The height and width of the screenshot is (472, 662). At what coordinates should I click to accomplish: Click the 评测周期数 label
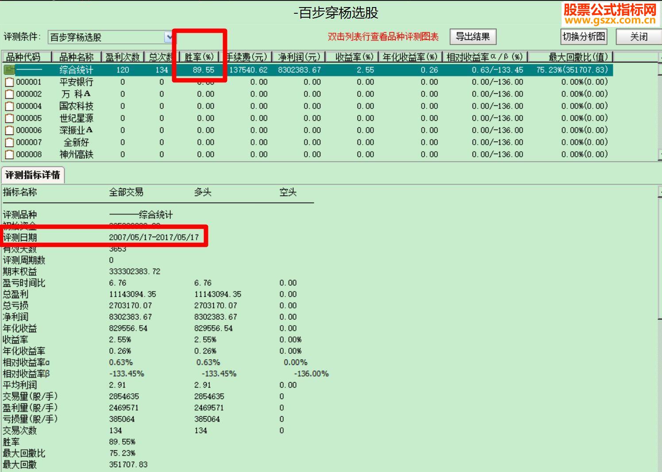click(24, 260)
